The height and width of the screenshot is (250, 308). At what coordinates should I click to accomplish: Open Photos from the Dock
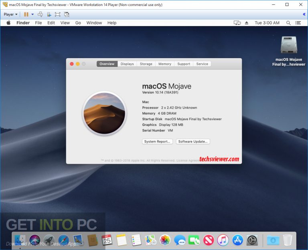pyautogui.click(x=165, y=240)
